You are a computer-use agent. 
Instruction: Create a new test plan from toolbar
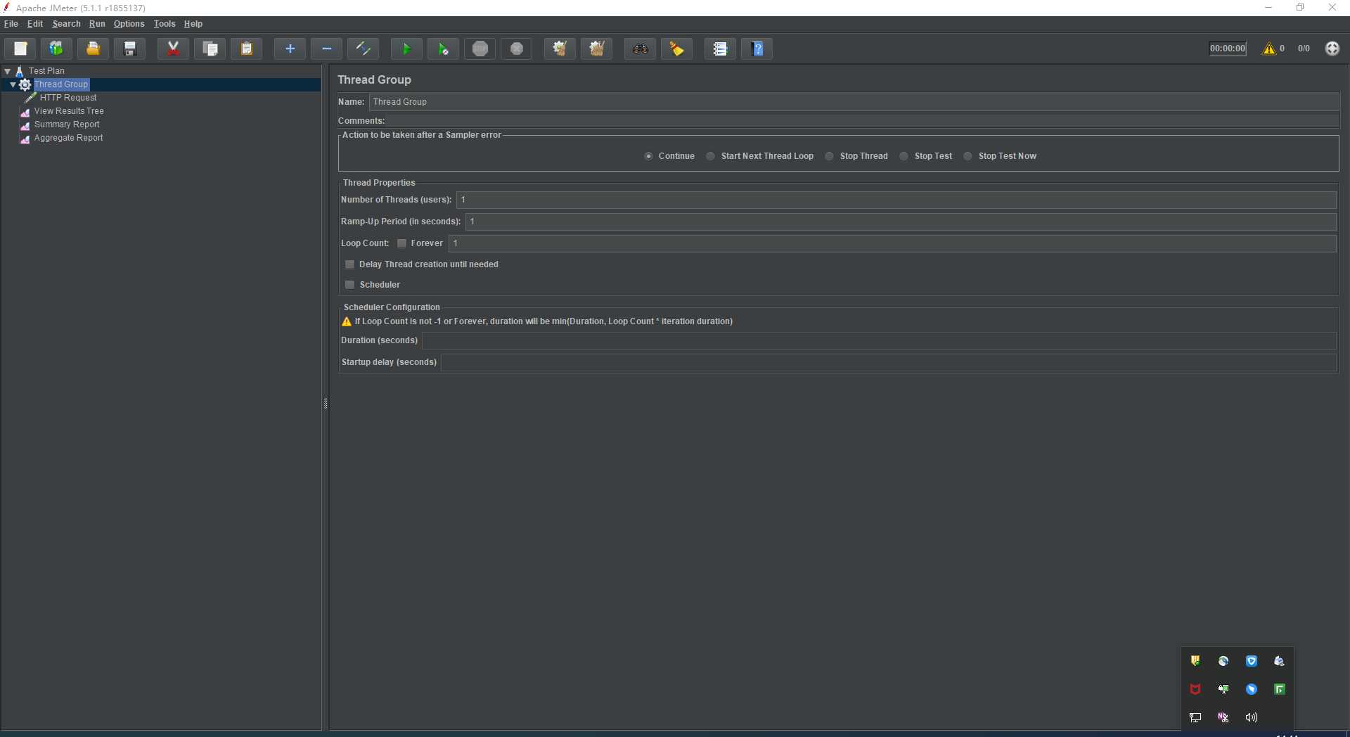(20, 49)
